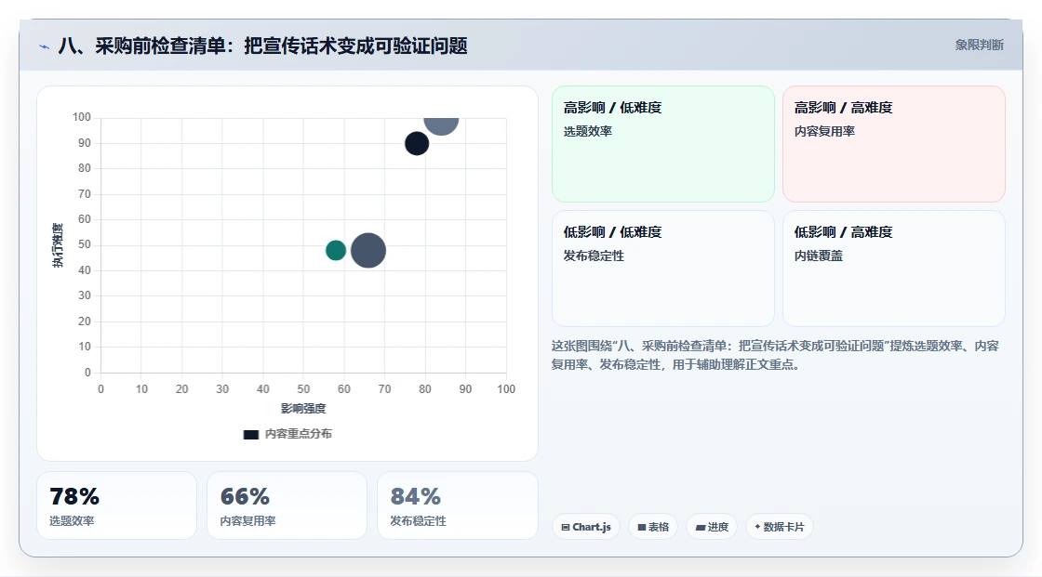Screen dimensions: 1042x577
Task: Click the section heading 八、采购前检查清单
Action: click(x=263, y=46)
